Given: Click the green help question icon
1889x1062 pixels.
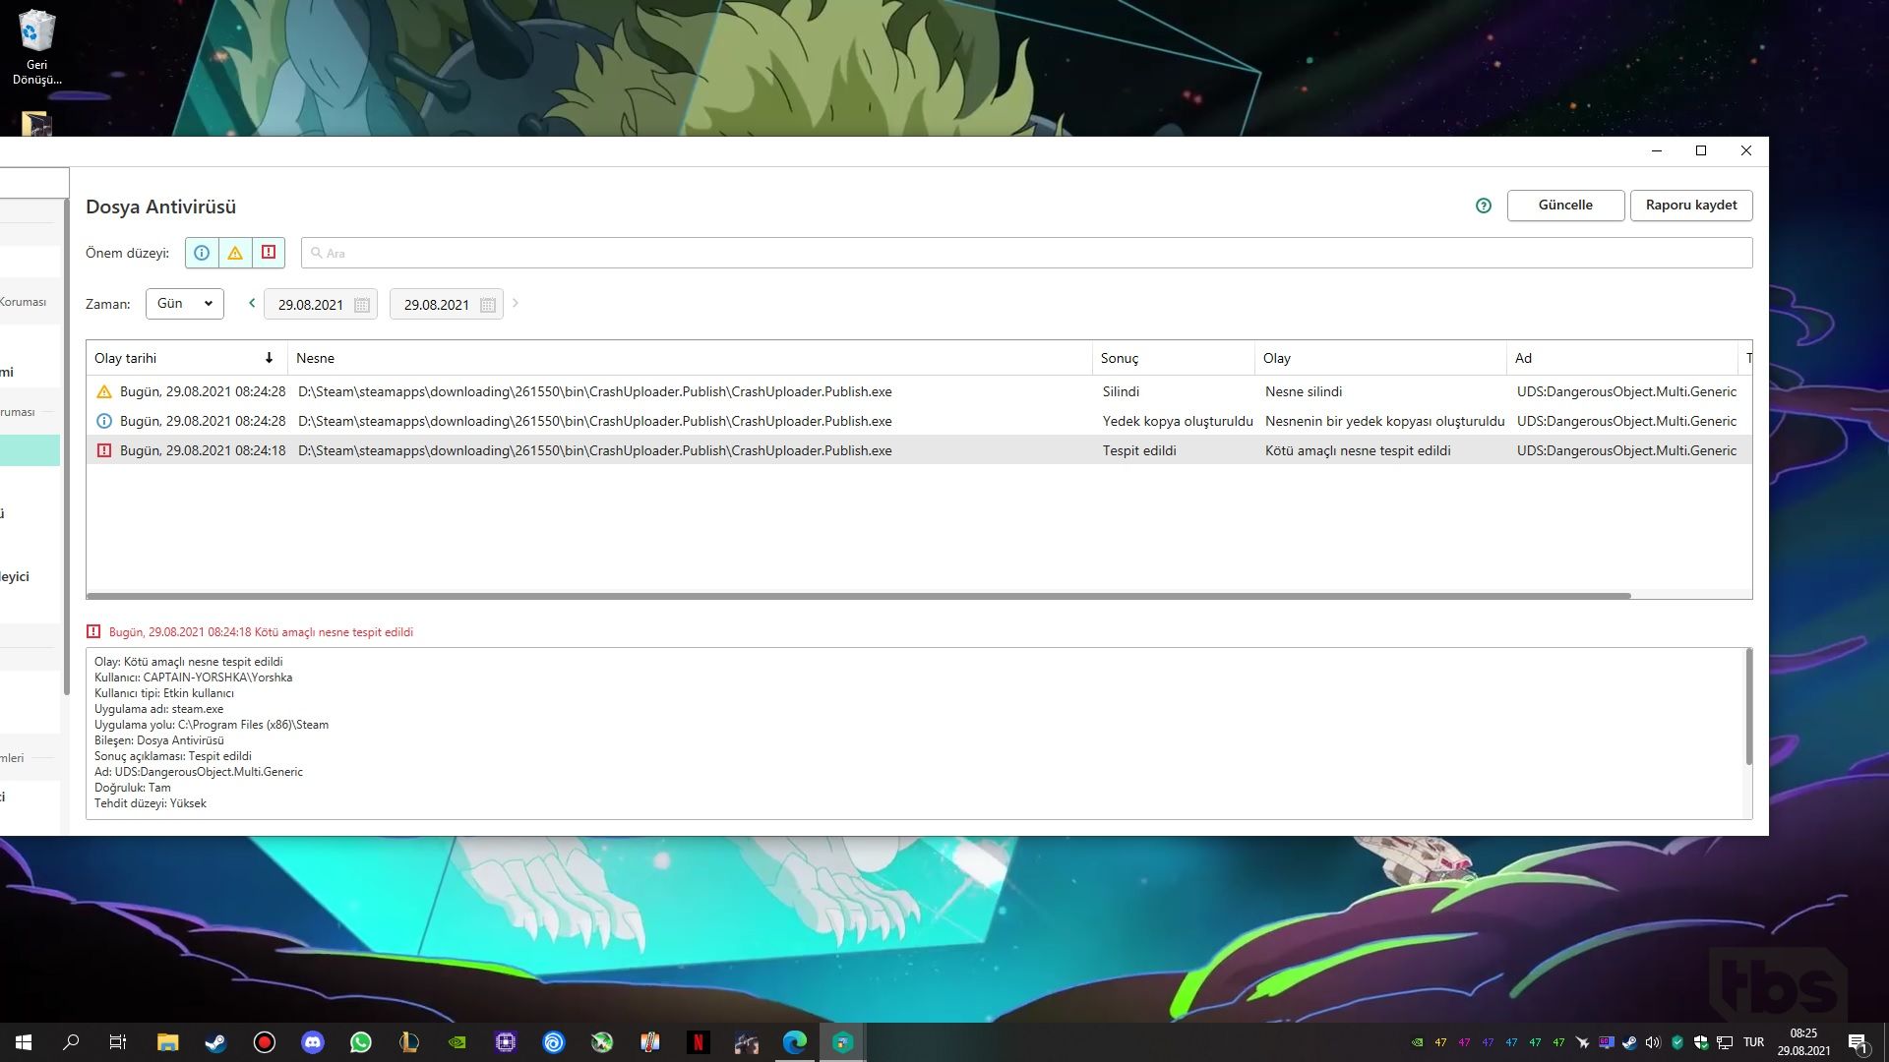Looking at the screenshot, I should pyautogui.click(x=1484, y=206).
